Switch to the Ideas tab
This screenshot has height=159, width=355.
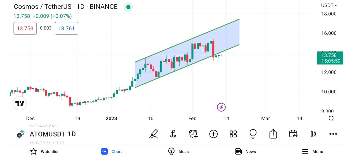click(x=178, y=151)
